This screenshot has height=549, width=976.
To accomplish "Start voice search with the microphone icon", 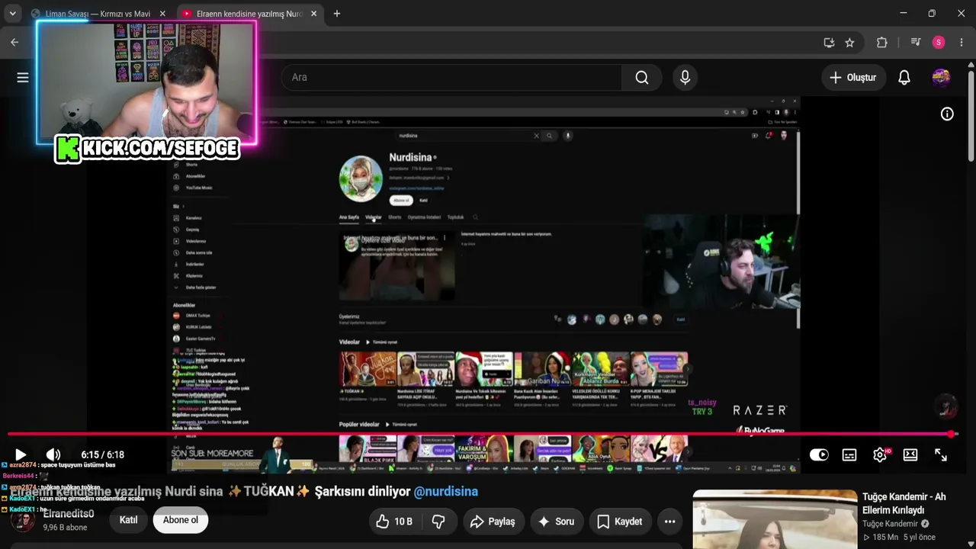I will point(685,77).
